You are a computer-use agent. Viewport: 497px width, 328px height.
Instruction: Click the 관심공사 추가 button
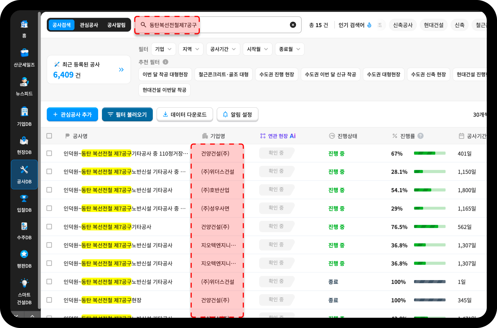[x=73, y=114]
